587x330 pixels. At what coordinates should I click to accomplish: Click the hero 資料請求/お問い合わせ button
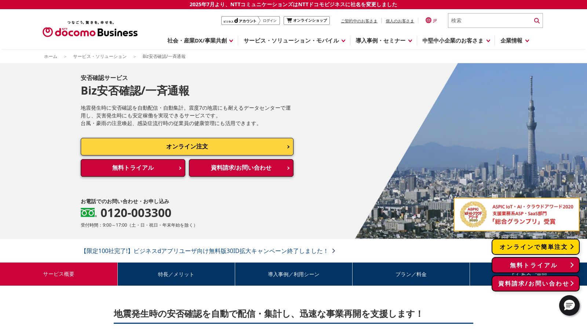[241, 168]
